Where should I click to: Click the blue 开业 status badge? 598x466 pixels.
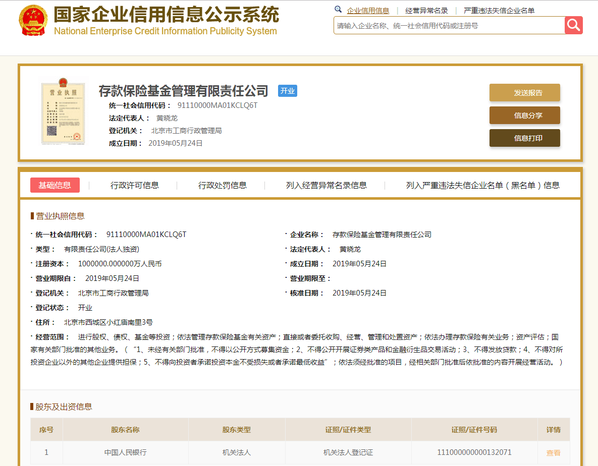click(288, 91)
